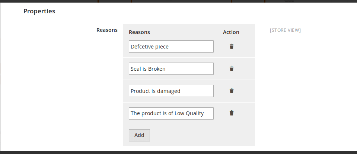Click the dark backdrop beneath the Properties panel
Viewport: 357px width, 154px height.
point(179,153)
